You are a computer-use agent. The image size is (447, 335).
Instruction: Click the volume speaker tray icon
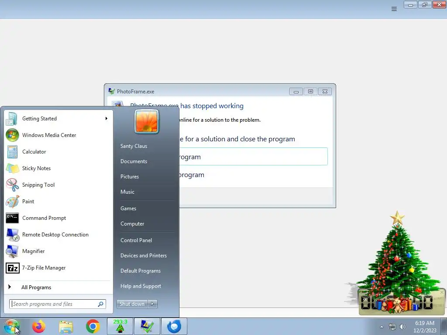click(402, 327)
